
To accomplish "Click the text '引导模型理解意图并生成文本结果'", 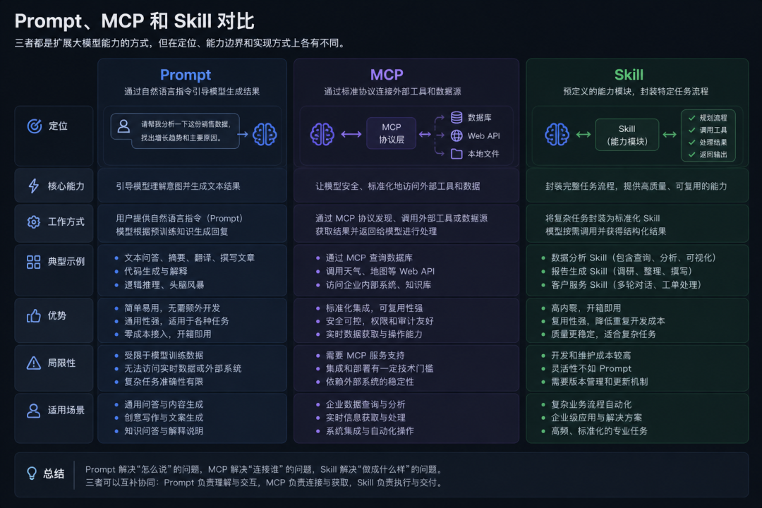I will [178, 186].
